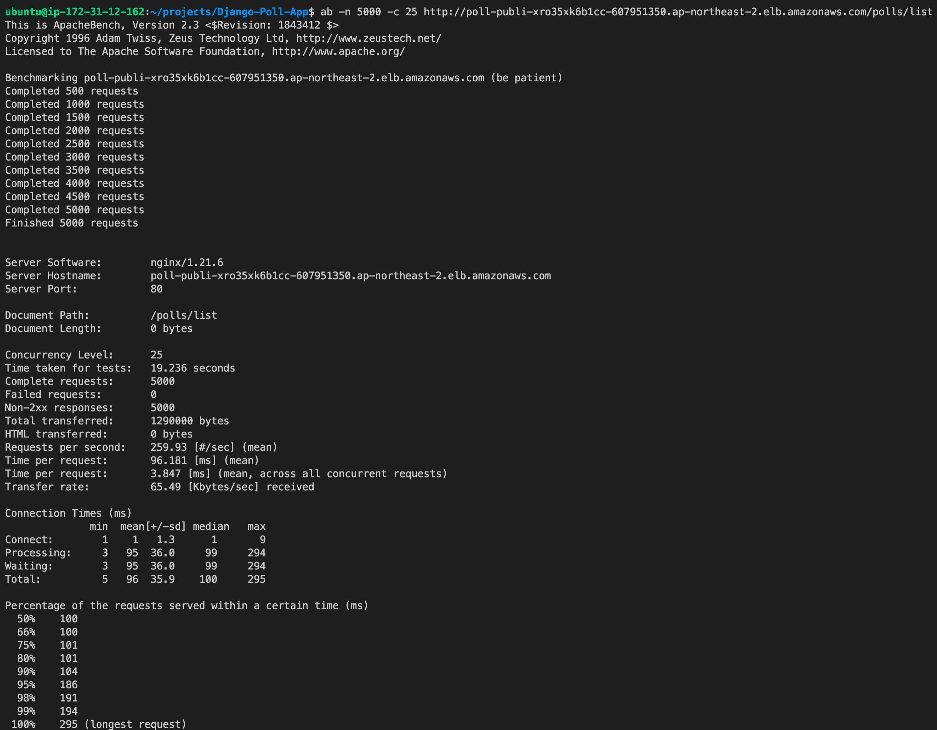Click the Finished 5000 requests line
937x730 pixels.
pyautogui.click(x=71, y=223)
